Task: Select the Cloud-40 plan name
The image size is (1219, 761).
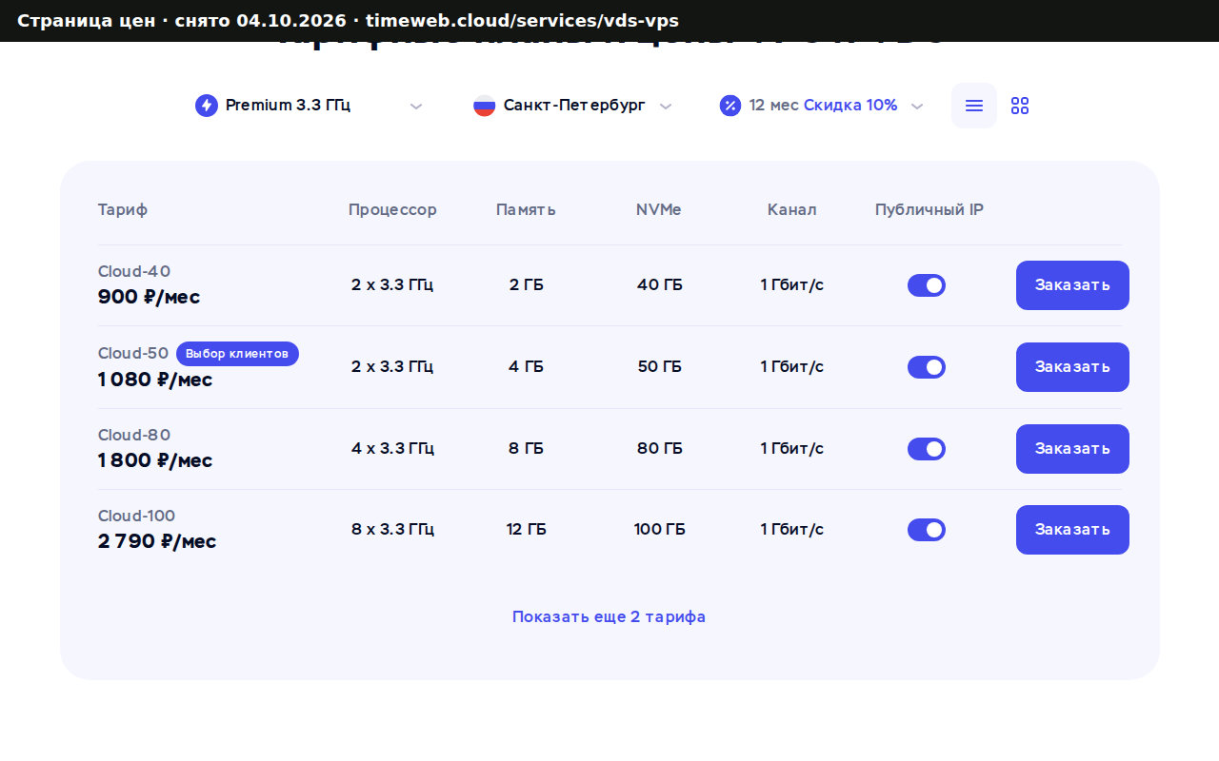Action: tap(134, 272)
